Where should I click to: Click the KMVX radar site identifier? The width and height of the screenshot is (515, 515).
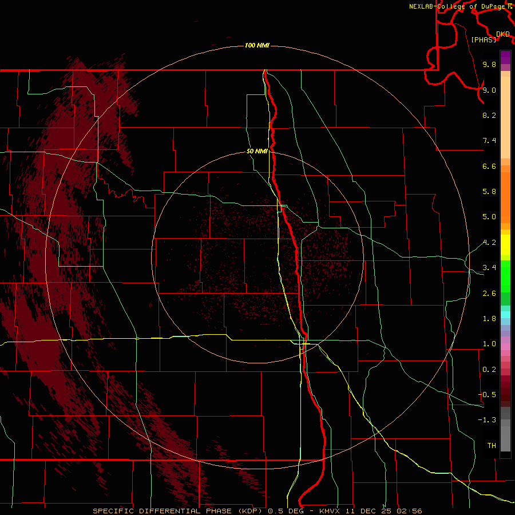click(x=330, y=511)
